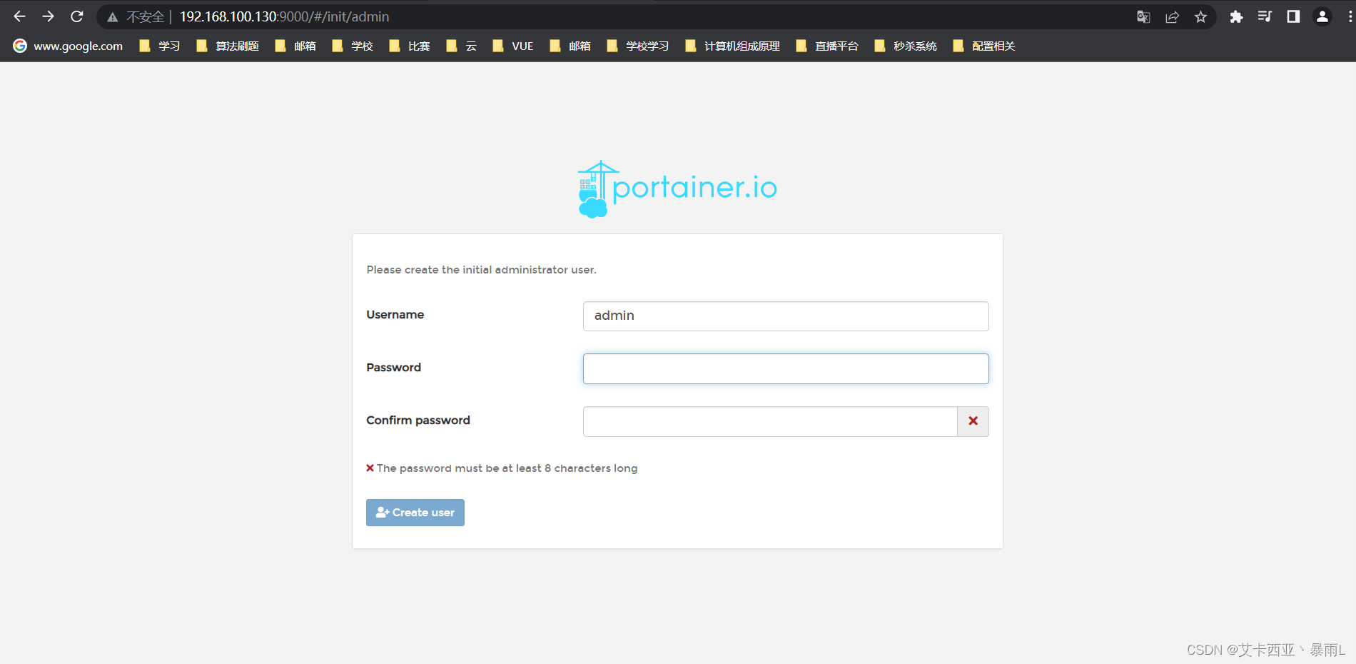Focus the Username field containing admin
The width and height of the screenshot is (1356, 664).
(x=786, y=316)
